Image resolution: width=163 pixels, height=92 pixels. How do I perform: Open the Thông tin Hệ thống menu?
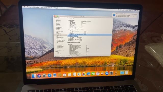tap(33, 7)
